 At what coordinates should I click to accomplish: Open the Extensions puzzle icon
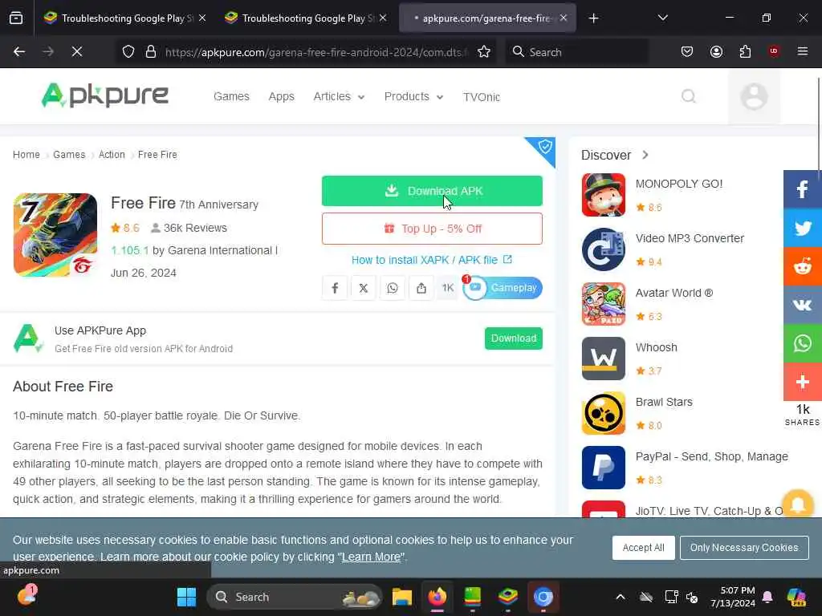tap(745, 52)
